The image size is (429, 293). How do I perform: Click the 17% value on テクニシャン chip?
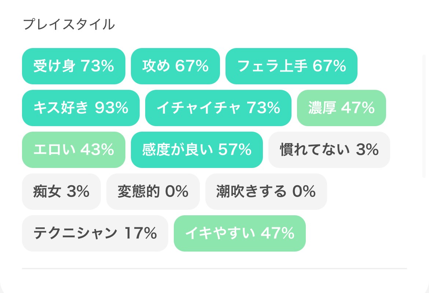[141, 233]
